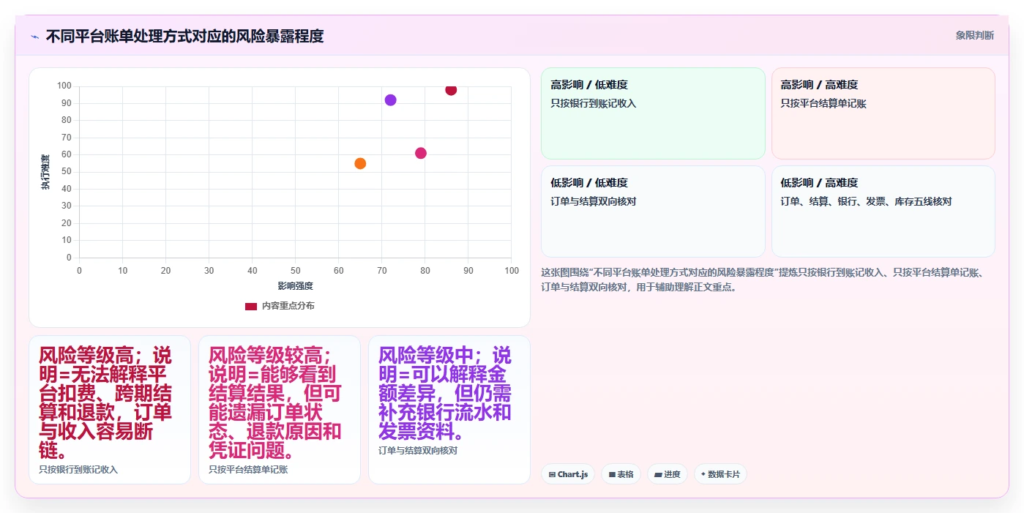Select the 风险等级较高 data card
Image resolution: width=1024 pixels, height=513 pixels.
click(x=280, y=410)
